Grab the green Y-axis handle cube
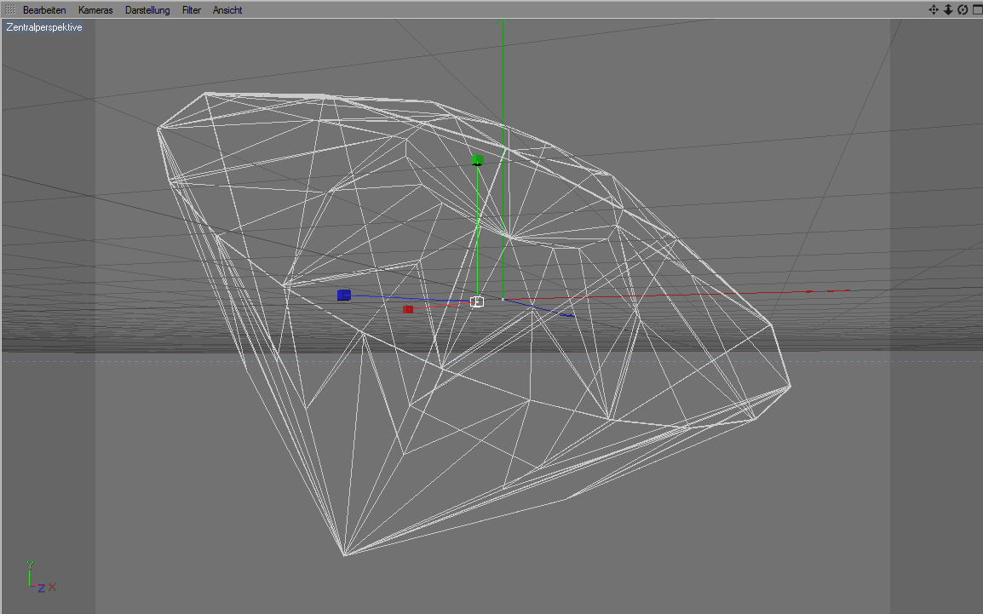The height and width of the screenshot is (614, 983). pos(477,160)
